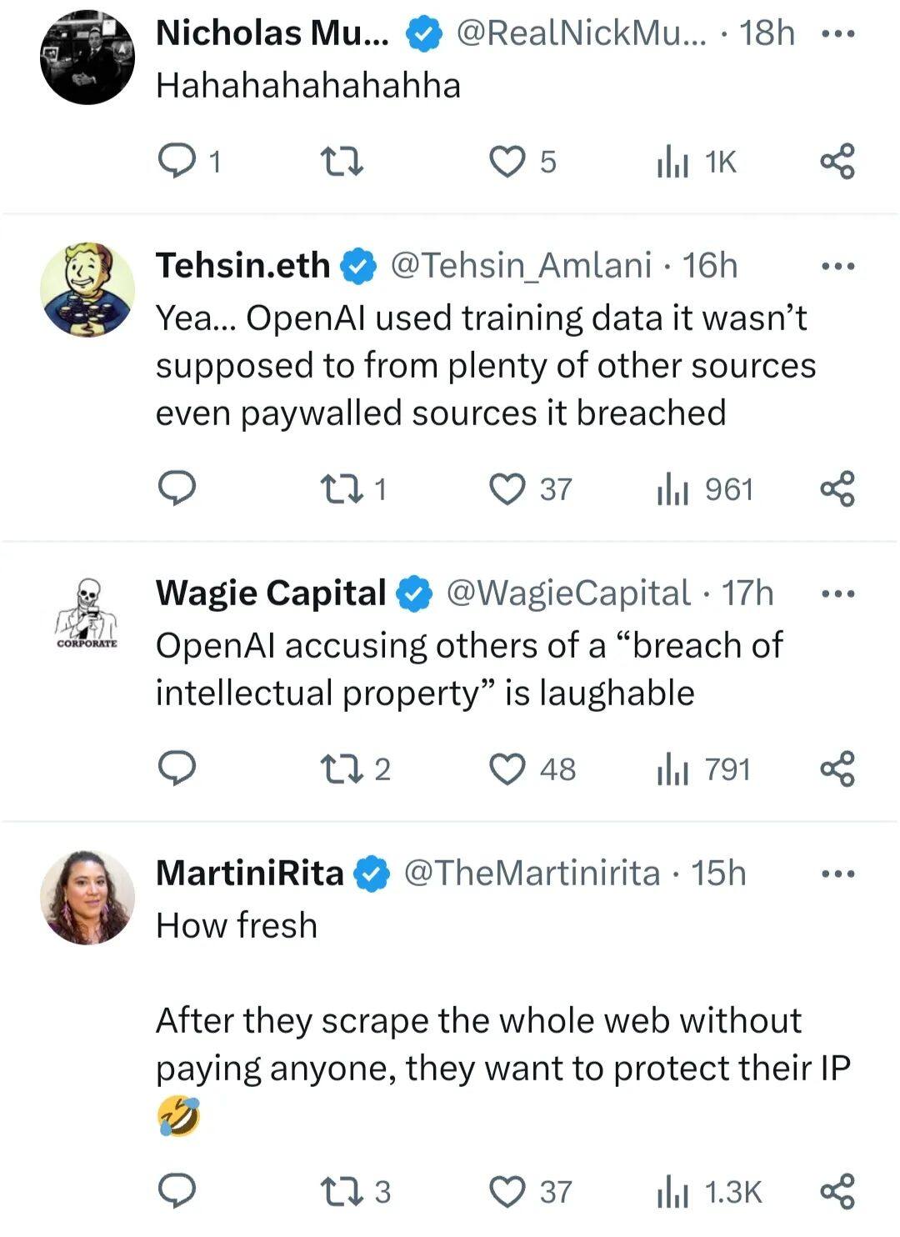Open the Tehsin.eth display name
The image size is (900, 1237).
(242, 266)
